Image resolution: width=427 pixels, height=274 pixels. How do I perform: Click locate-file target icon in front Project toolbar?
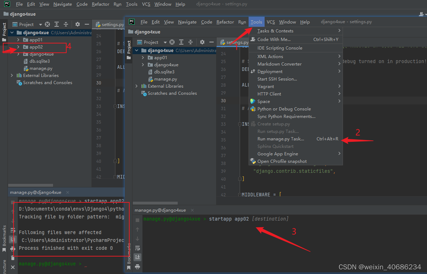(x=172, y=42)
